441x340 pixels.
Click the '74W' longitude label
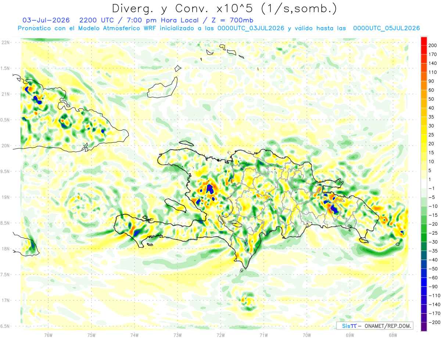pos(135,334)
